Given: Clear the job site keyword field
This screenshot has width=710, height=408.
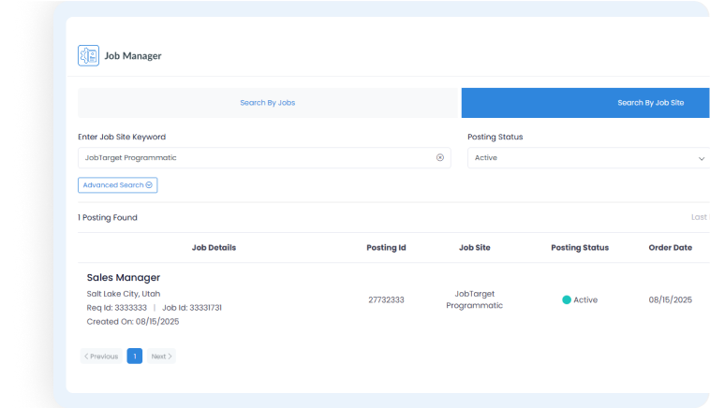Looking at the screenshot, I should click(x=439, y=157).
